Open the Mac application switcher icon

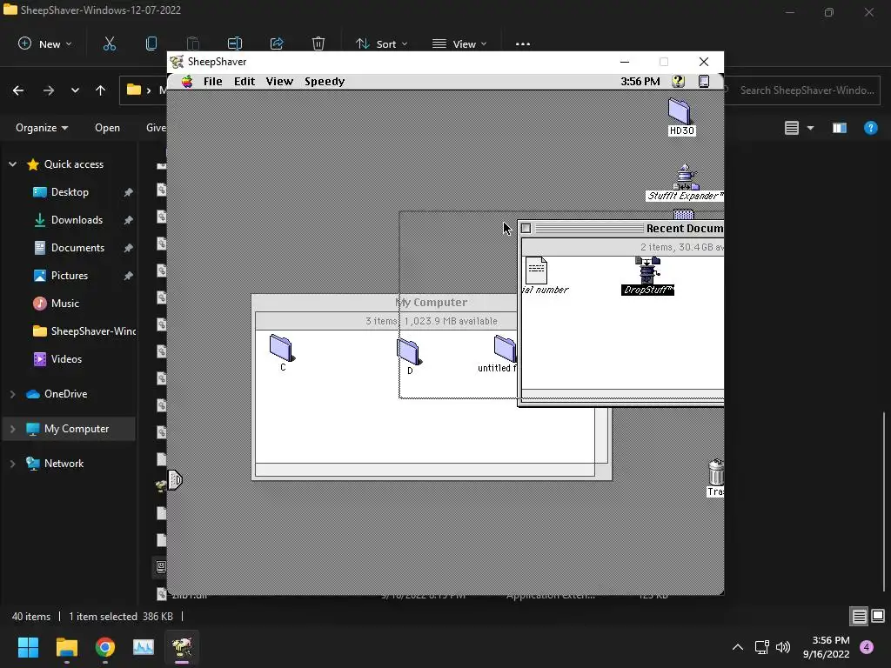(x=703, y=81)
